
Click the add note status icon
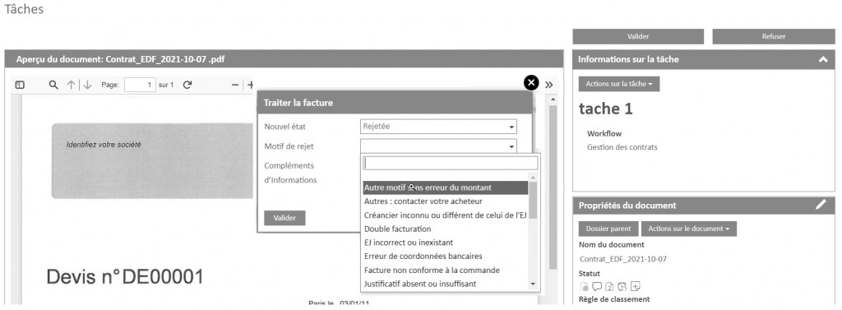click(636, 286)
